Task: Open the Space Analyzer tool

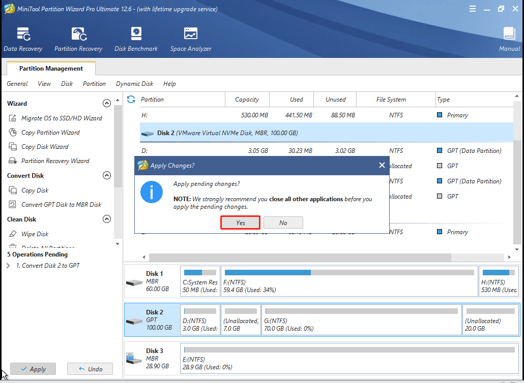Action: coord(191,40)
